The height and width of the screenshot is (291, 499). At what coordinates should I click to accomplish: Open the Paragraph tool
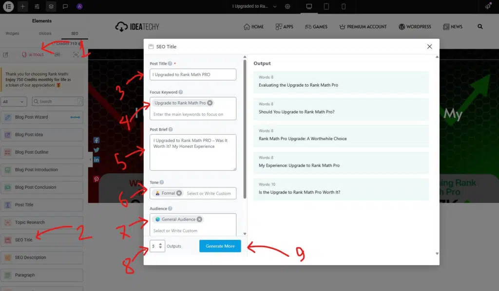pyautogui.click(x=42, y=275)
